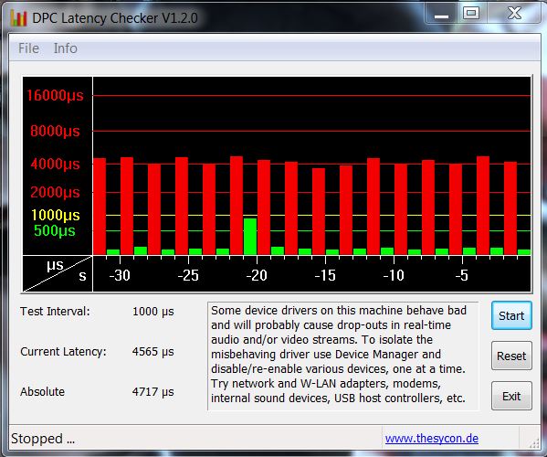Screen dimensions: 547x457
Task: Open the www.thesycon.de link
Action: click(x=432, y=438)
